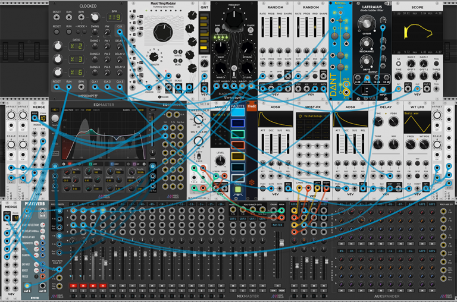Open the upper MERGE channel count display
457x302 pixels.
coord(43,118)
